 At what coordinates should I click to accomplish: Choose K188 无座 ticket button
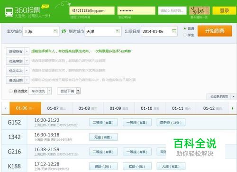click(171, 166)
